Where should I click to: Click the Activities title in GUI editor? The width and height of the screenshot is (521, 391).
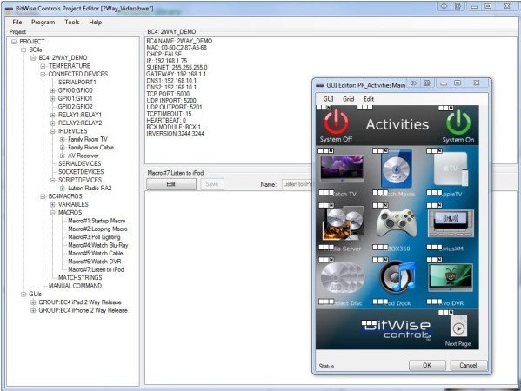397,124
